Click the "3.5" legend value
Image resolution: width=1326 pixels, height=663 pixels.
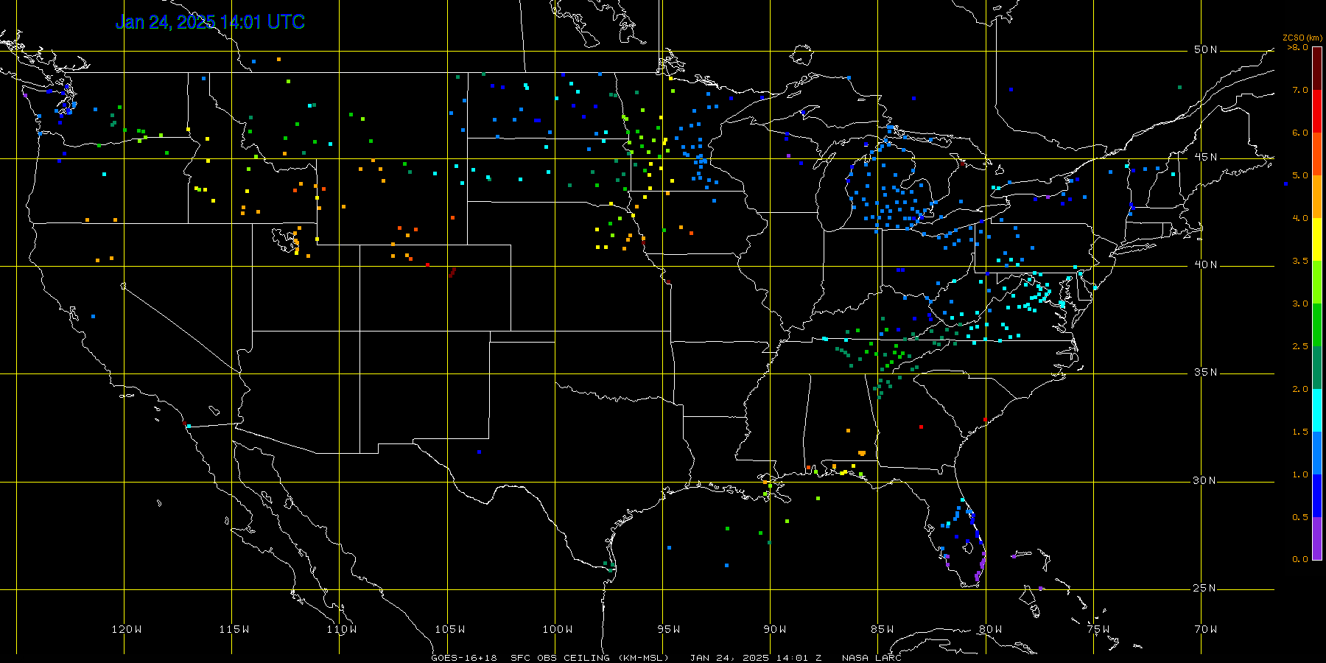(x=1300, y=261)
